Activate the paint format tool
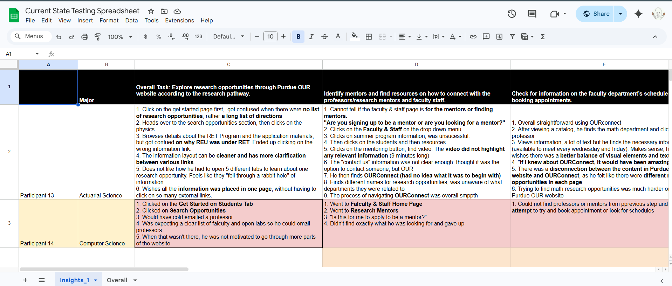 coord(98,37)
